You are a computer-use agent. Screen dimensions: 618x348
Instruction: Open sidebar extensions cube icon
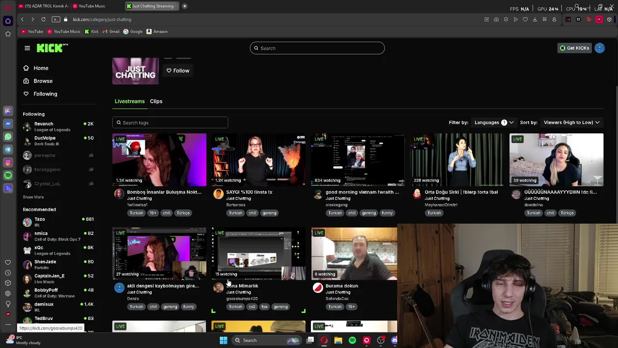[8, 283]
